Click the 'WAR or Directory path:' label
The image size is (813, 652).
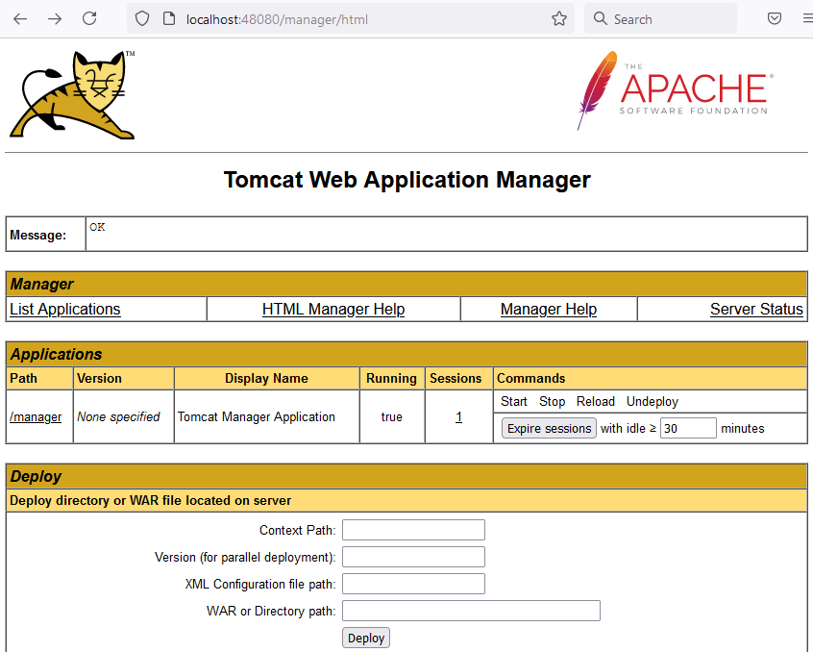[x=271, y=611]
